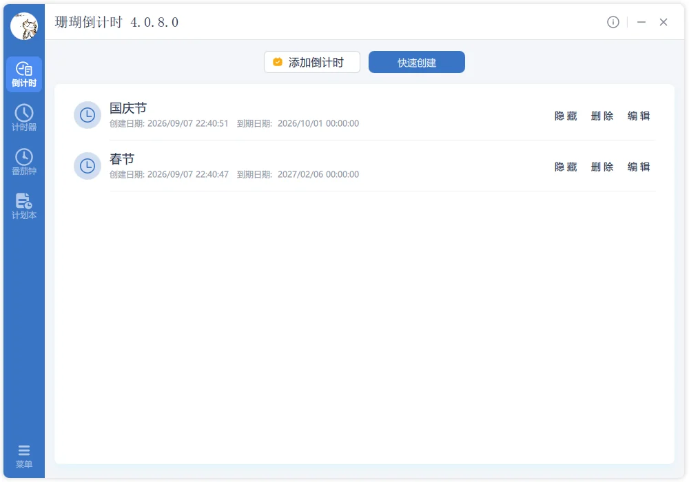Image resolution: width=689 pixels, height=482 pixels.
Task: Open the info icon in title bar
Action: [613, 22]
